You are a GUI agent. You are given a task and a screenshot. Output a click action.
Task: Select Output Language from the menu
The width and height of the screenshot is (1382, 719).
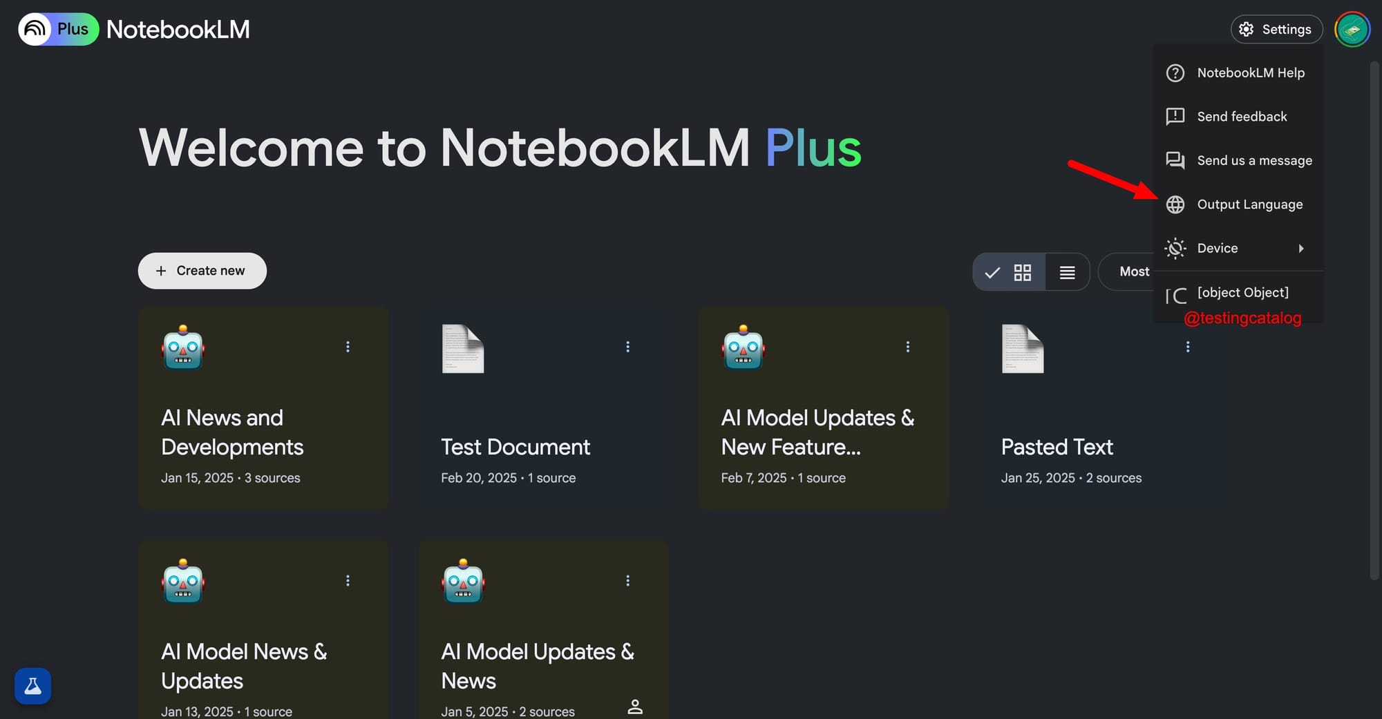pos(1238,204)
